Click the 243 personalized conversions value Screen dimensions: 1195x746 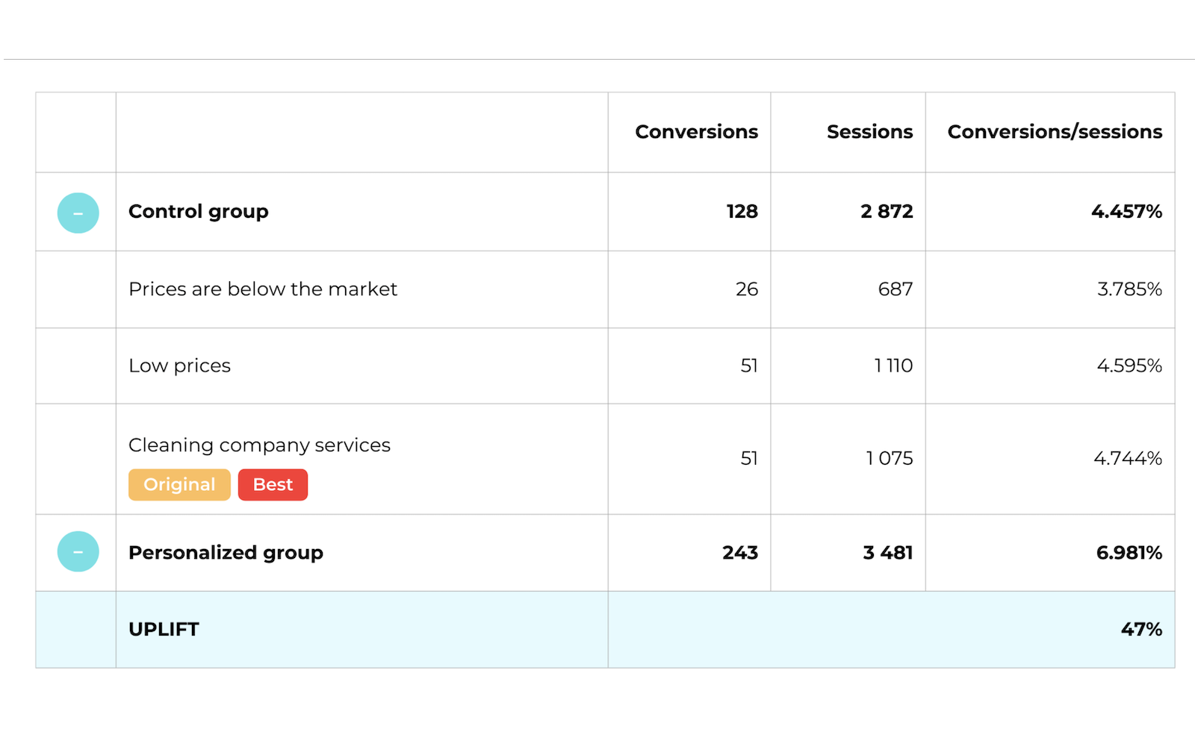point(740,553)
